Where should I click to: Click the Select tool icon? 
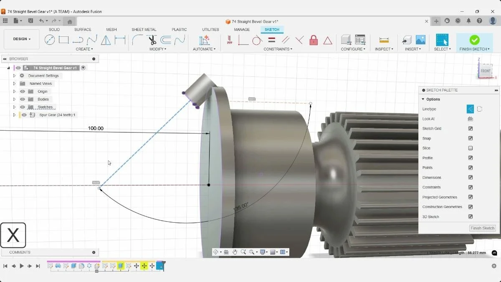(442, 40)
